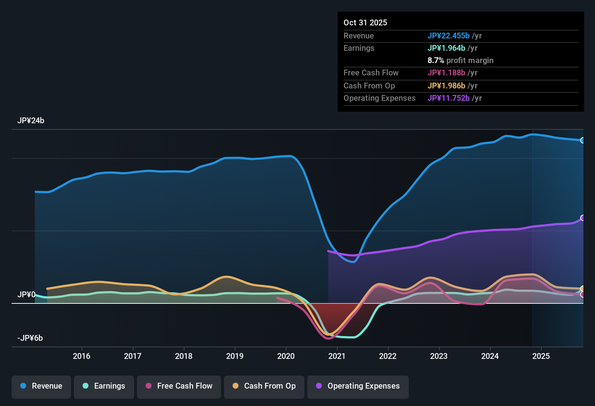
Task: Click the pink Free Cash Flow legend dot
Action: pyautogui.click(x=149, y=386)
